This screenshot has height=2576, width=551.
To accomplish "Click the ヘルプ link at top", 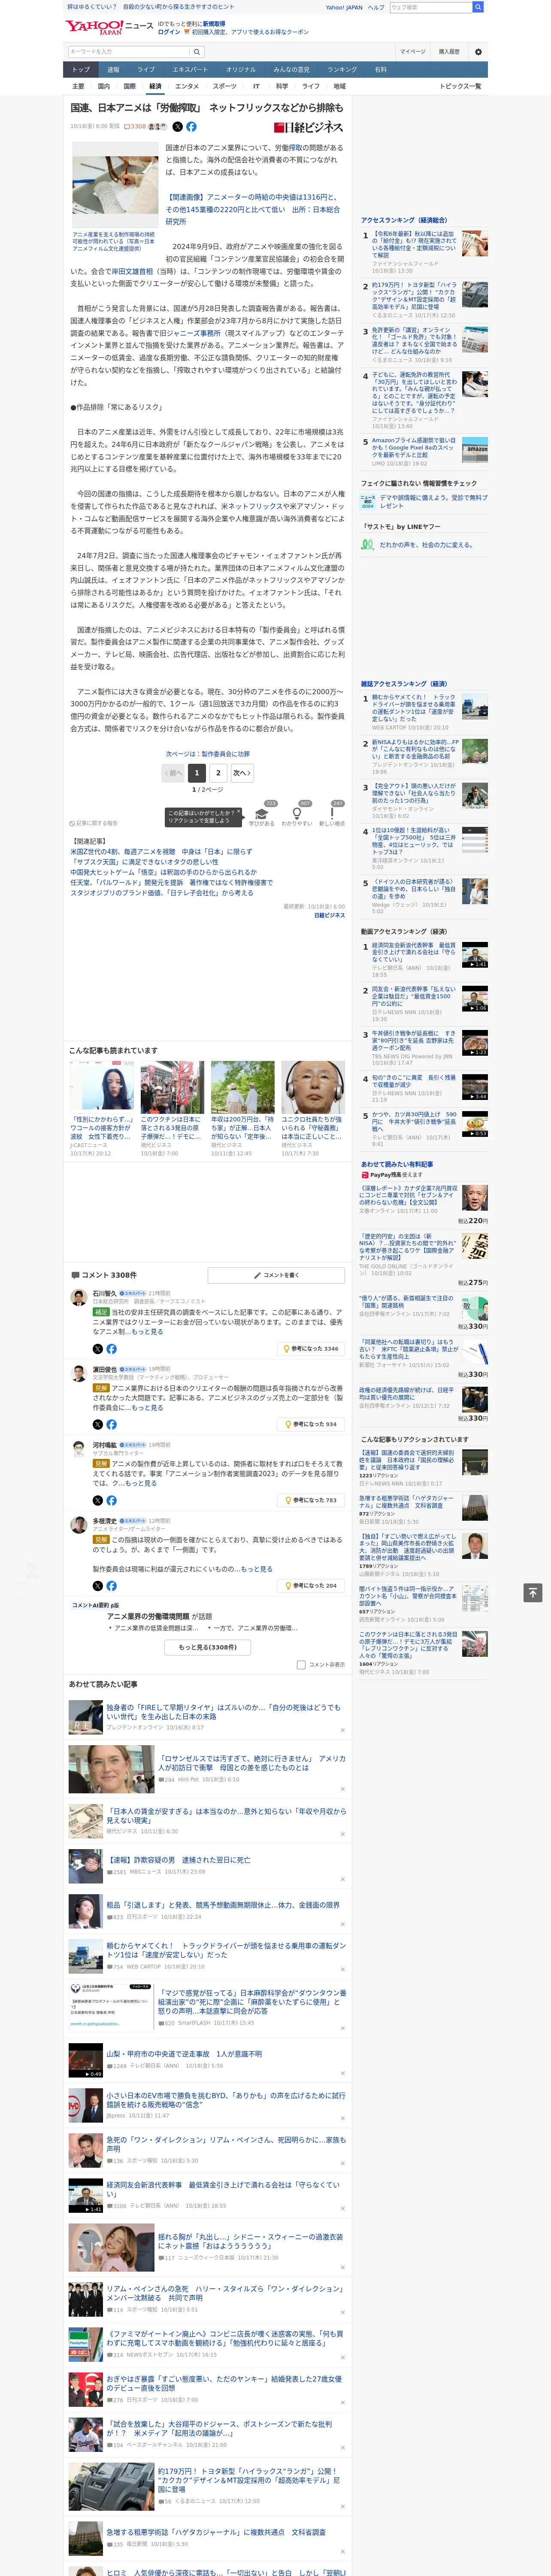I will pos(376,7).
